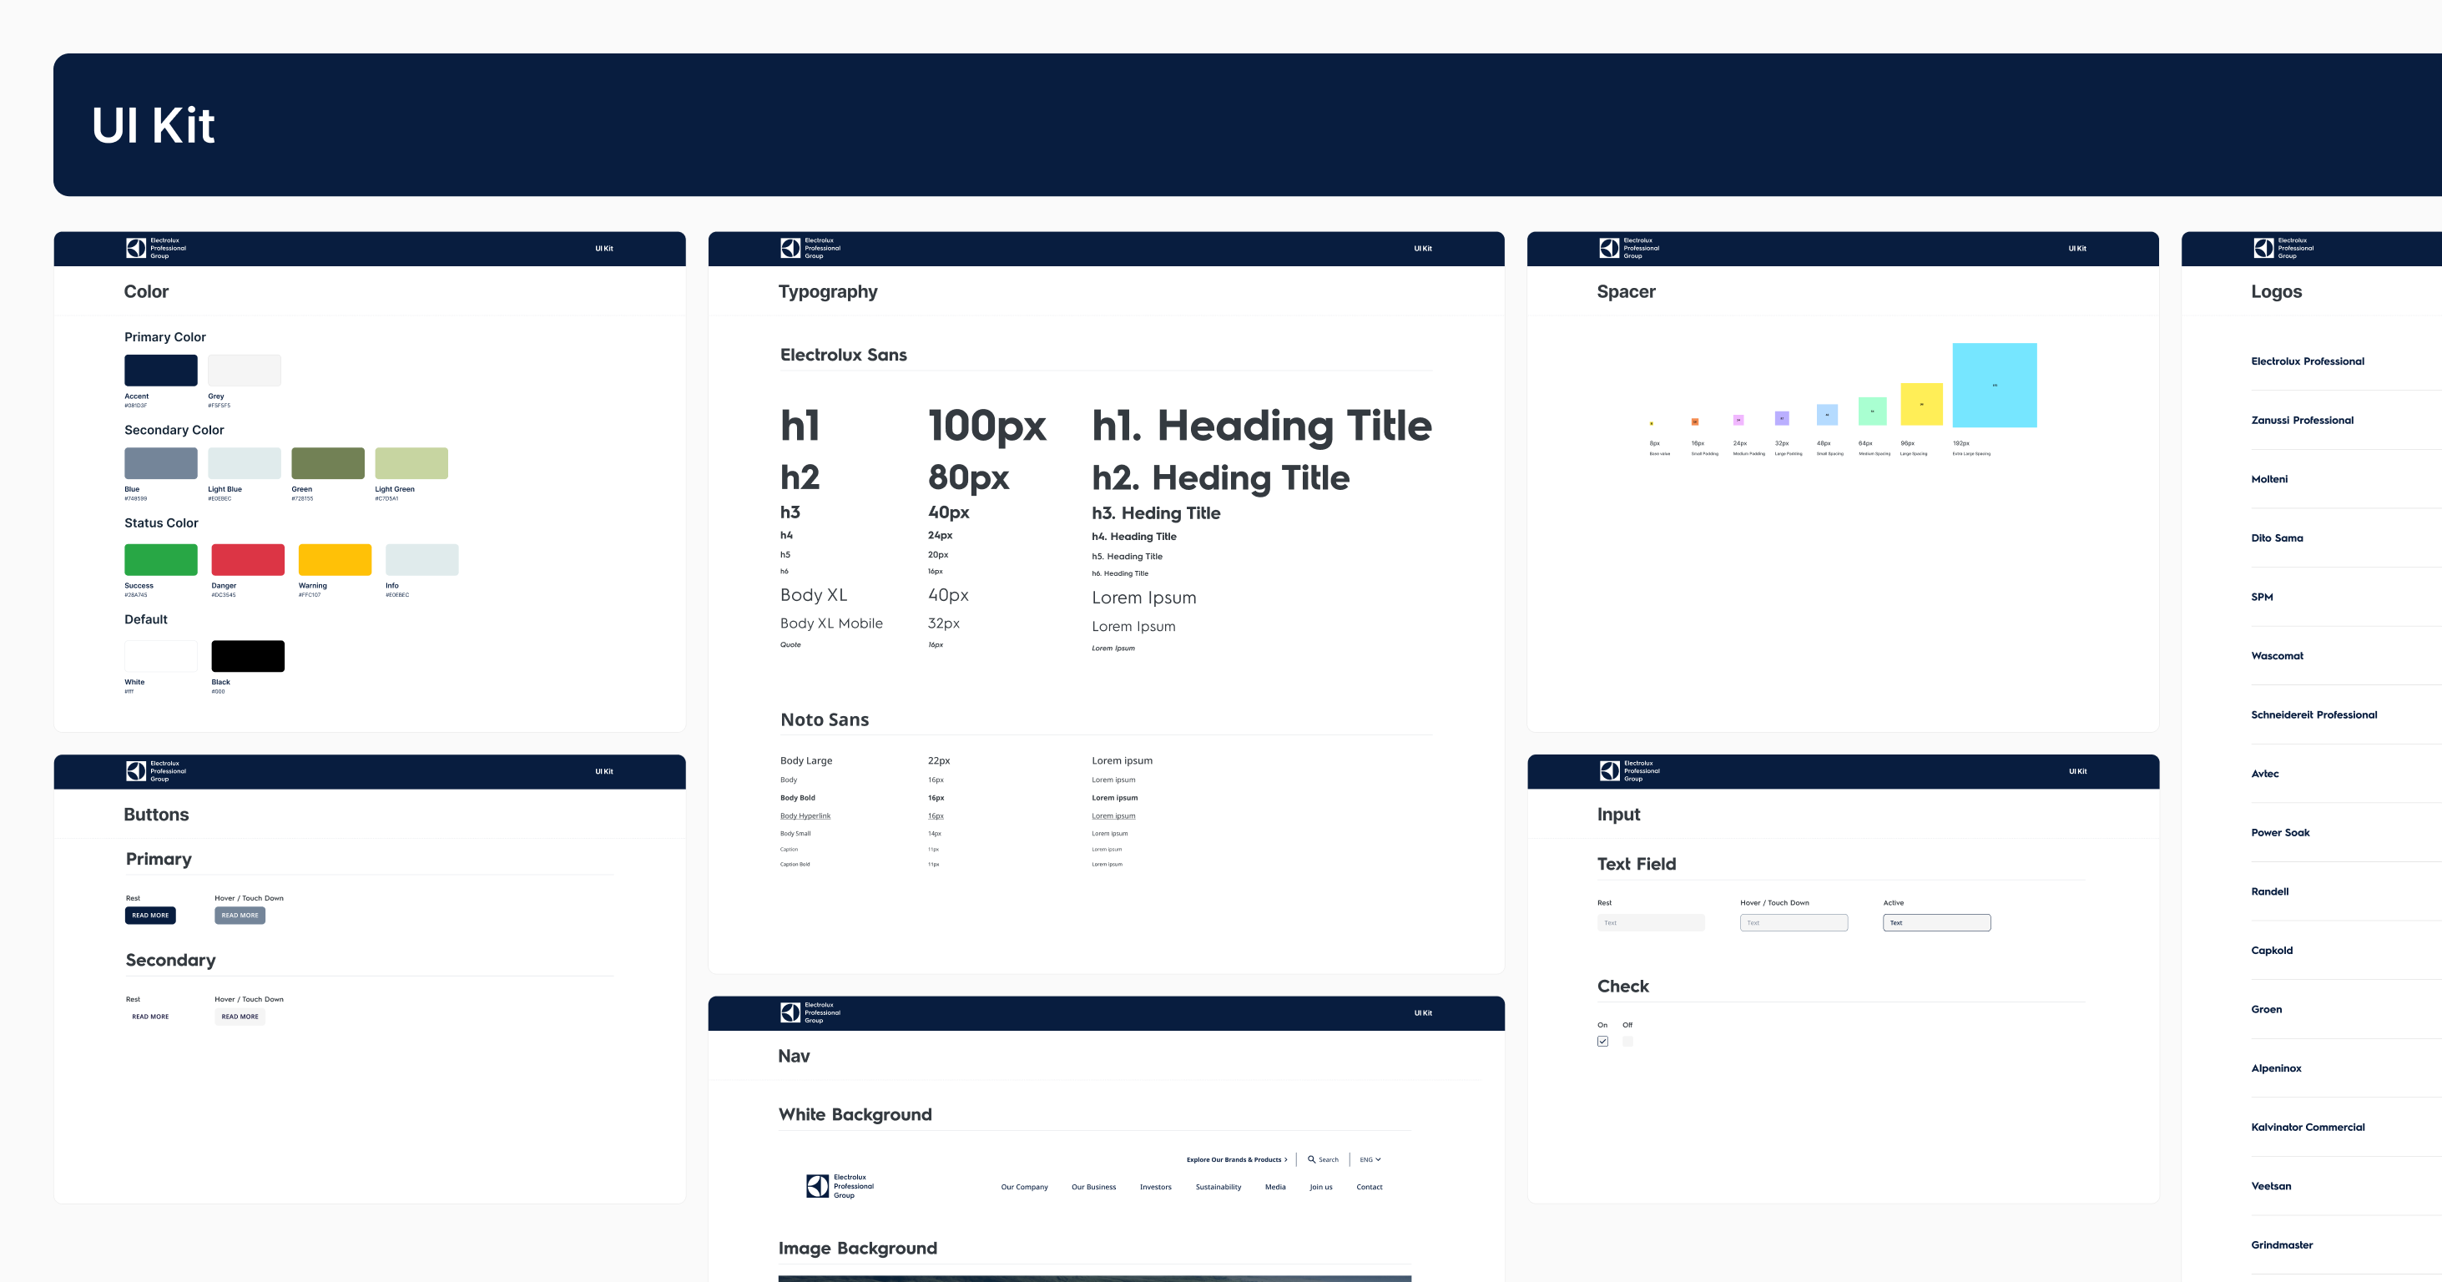Select the Grey primary color swatch
This screenshot has height=1282, width=2442.
245,370
